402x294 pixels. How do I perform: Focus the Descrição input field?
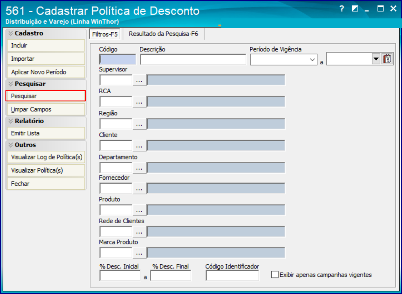click(x=193, y=59)
